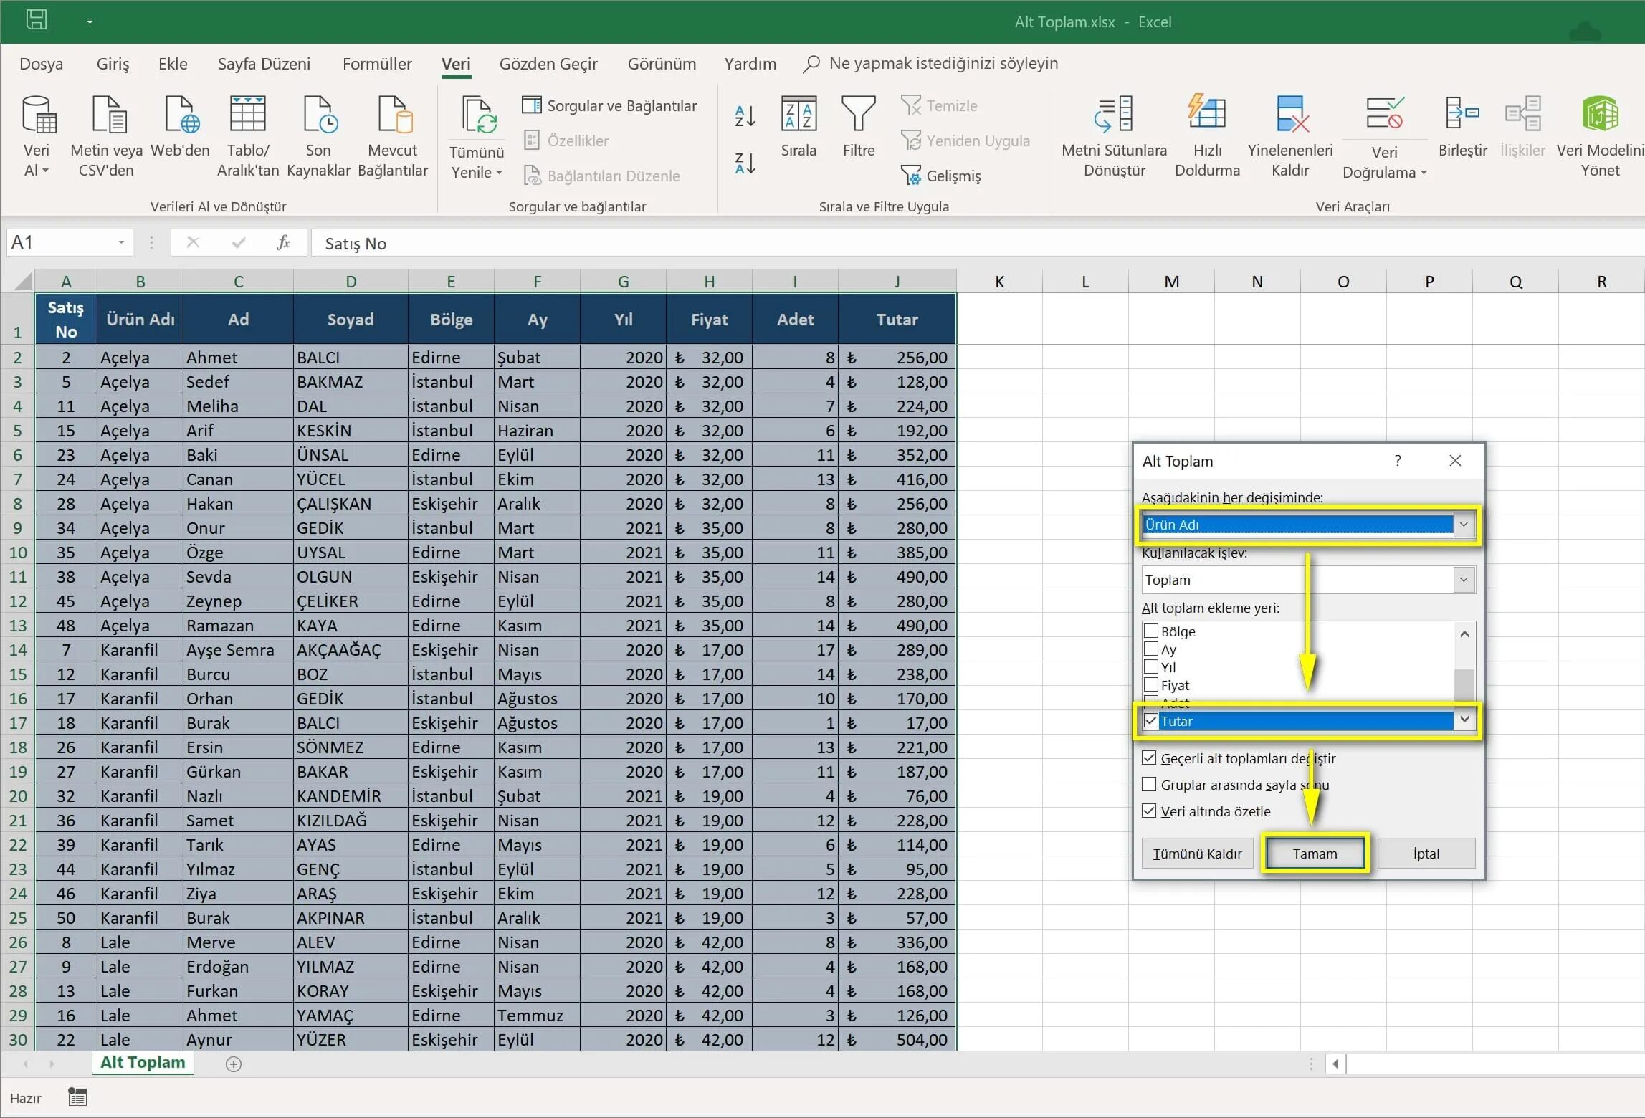The width and height of the screenshot is (1645, 1118).
Task: Click Metni Sütunlara Dönüştür icon
Action: 1113,115
